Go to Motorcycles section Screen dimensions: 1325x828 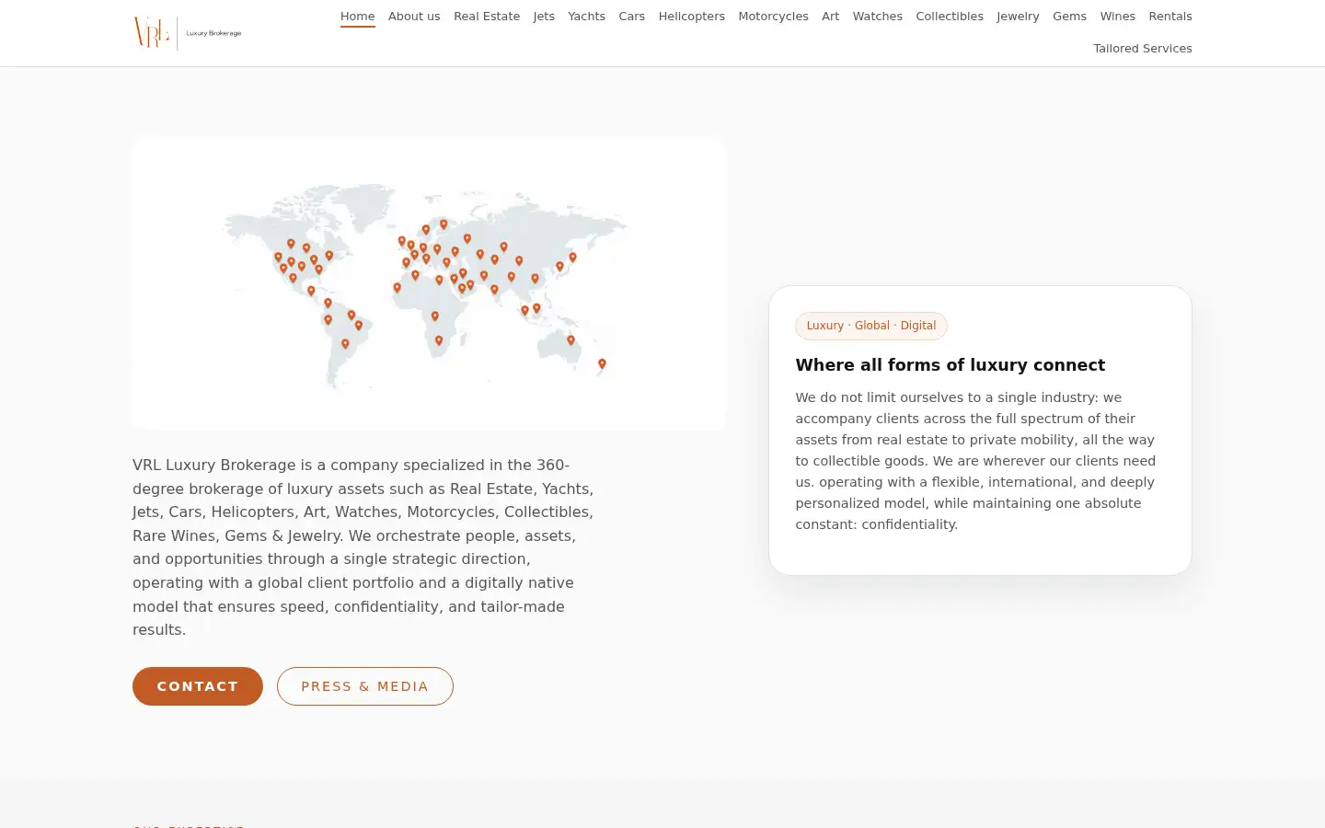pos(773,17)
